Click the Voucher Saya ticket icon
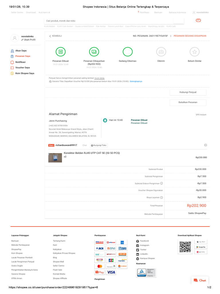The width and height of the screenshot is (220, 294). [x=12, y=68]
